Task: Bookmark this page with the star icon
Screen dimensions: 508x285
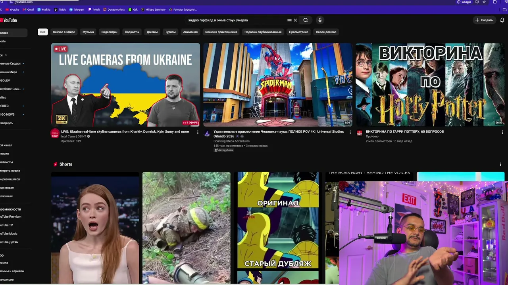Action: (484, 2)
